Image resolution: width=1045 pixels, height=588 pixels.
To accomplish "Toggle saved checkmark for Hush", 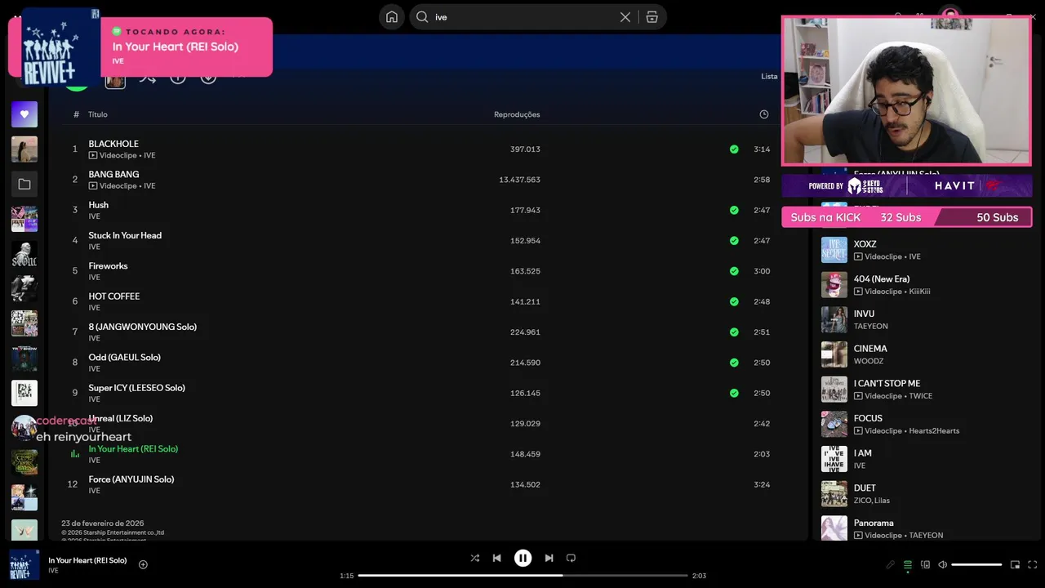I will [734, 210].
